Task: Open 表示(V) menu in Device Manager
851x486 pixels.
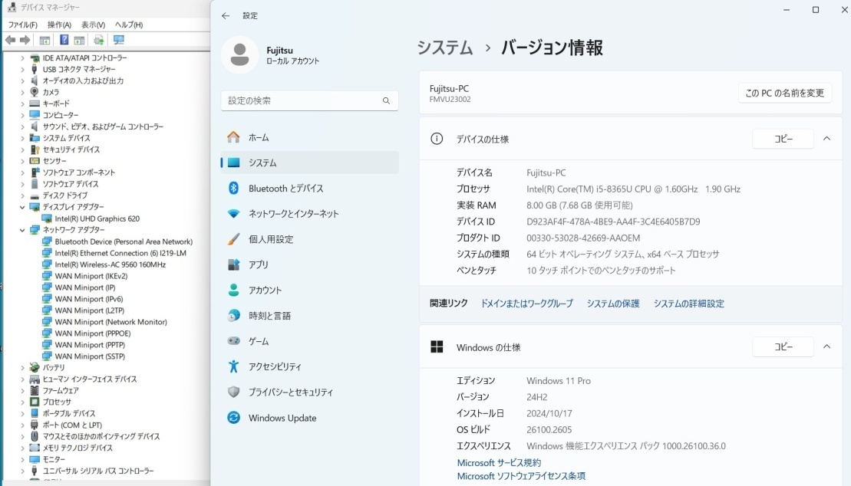Action: (x=94, y=25)
